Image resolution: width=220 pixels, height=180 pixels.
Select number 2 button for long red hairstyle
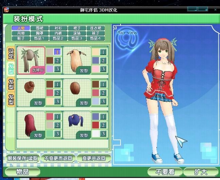(57, 125)
